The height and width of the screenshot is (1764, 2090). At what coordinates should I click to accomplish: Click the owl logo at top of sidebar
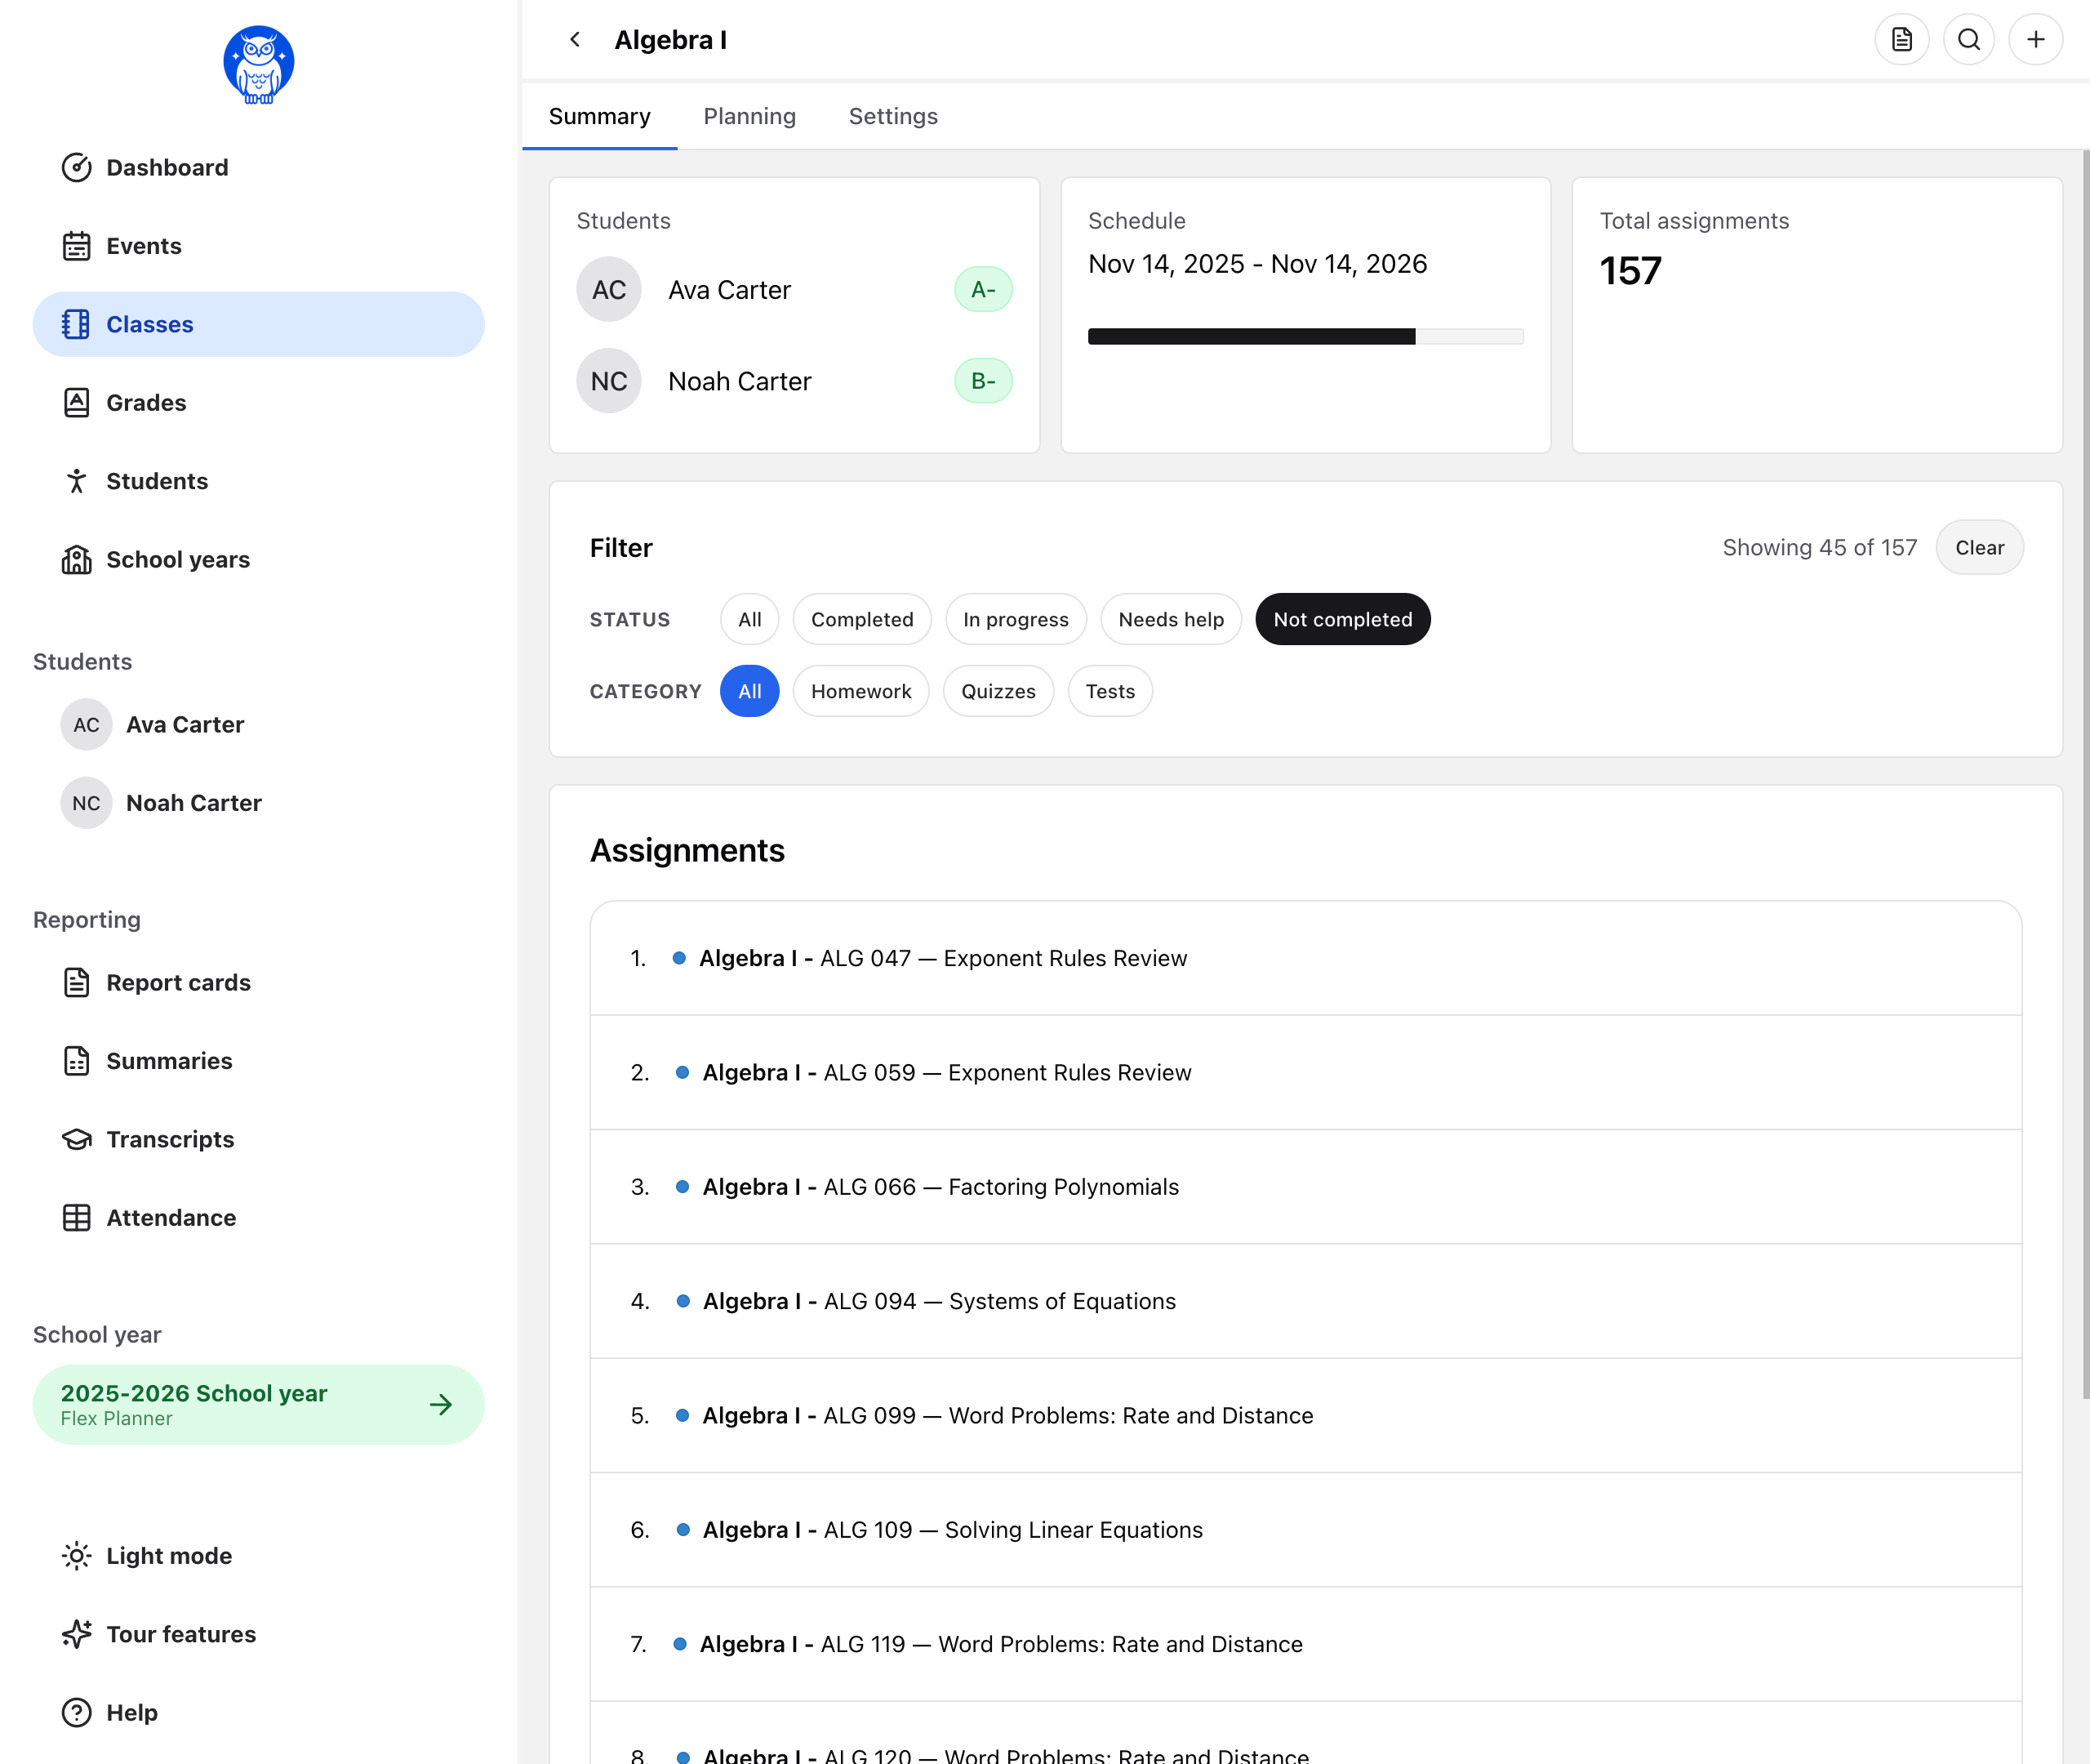(x=259, y=65)
